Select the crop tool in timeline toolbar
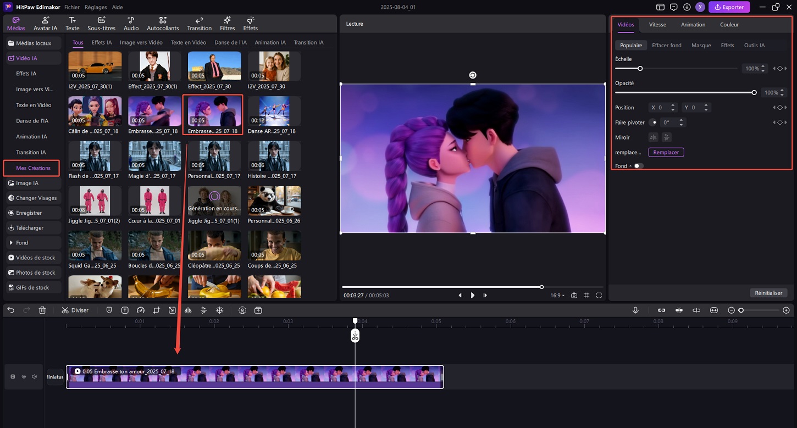The height and width of the screenshot is (428, 797). [156, 310]
